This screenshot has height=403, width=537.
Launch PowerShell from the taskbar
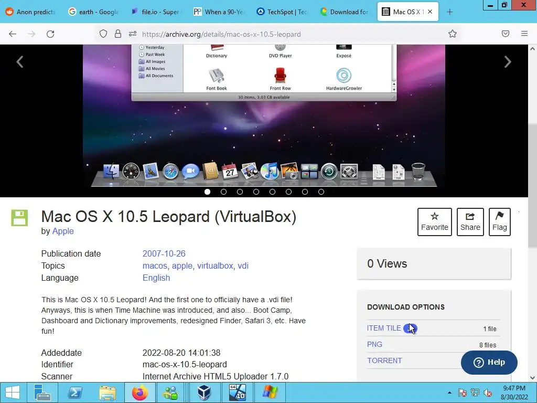click(74, 393)
